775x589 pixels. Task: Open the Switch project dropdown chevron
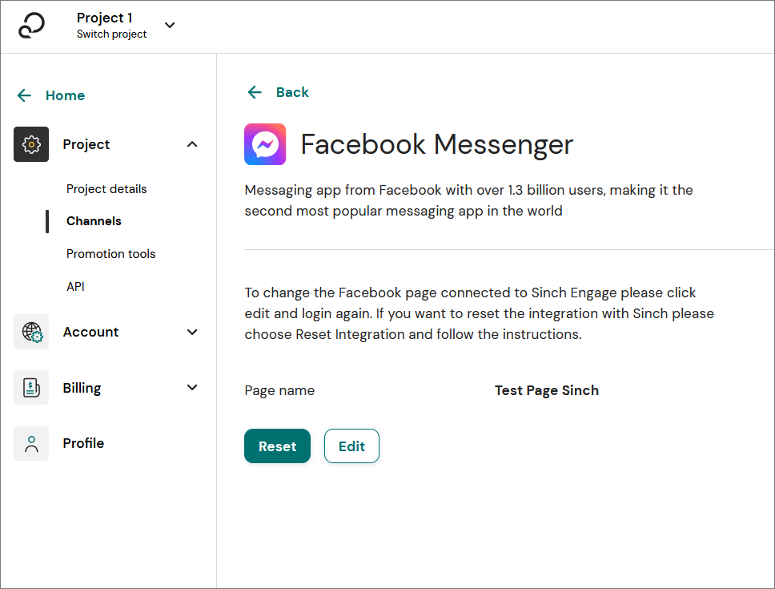[x=170, y=25]
